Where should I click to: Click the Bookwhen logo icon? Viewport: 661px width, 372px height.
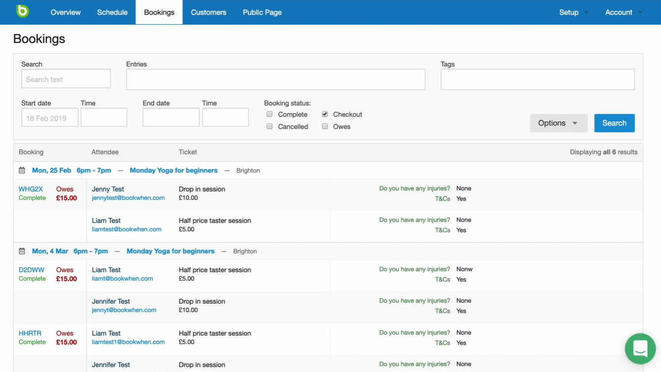(x=22, y=11)
